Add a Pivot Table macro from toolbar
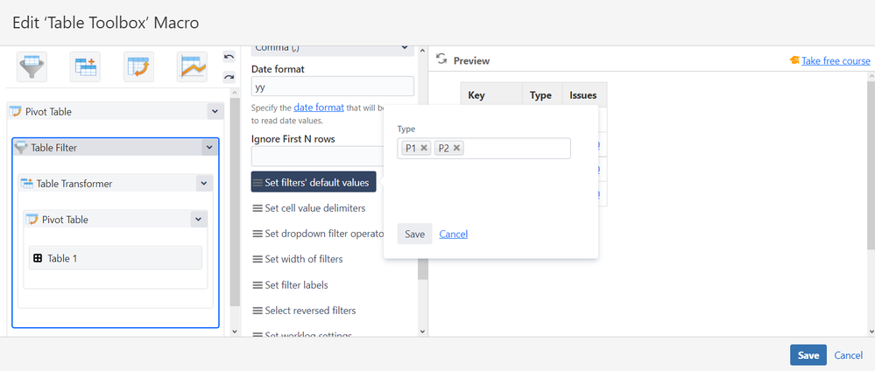 [x=139, y=67]
